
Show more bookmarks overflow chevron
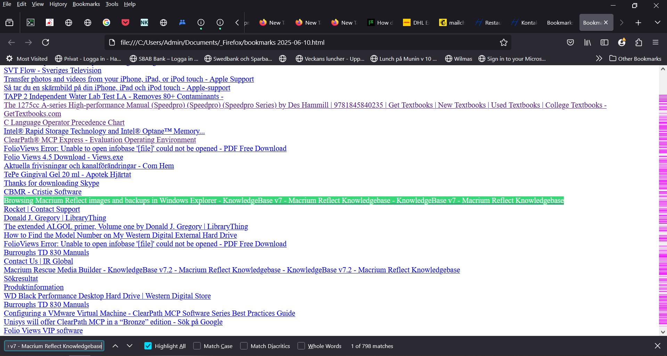coord(599,59)
